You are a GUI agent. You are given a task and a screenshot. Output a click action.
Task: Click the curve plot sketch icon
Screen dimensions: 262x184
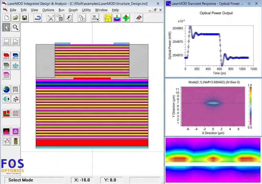point(6,141)
